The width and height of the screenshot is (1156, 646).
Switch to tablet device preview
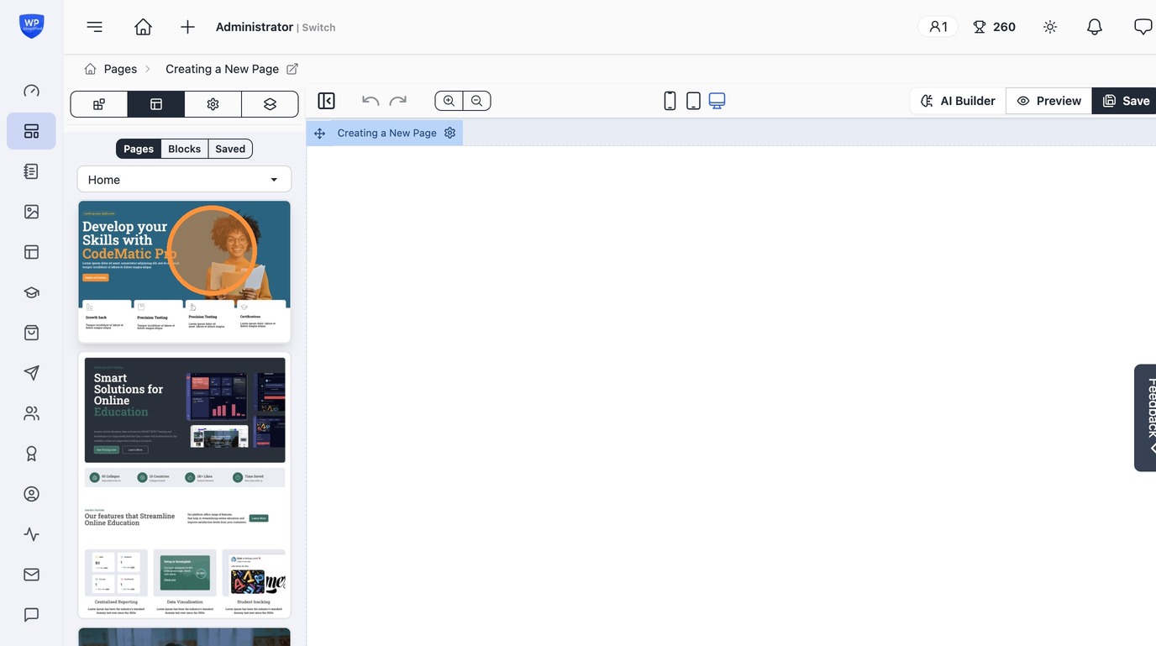[x=693, y=101]
